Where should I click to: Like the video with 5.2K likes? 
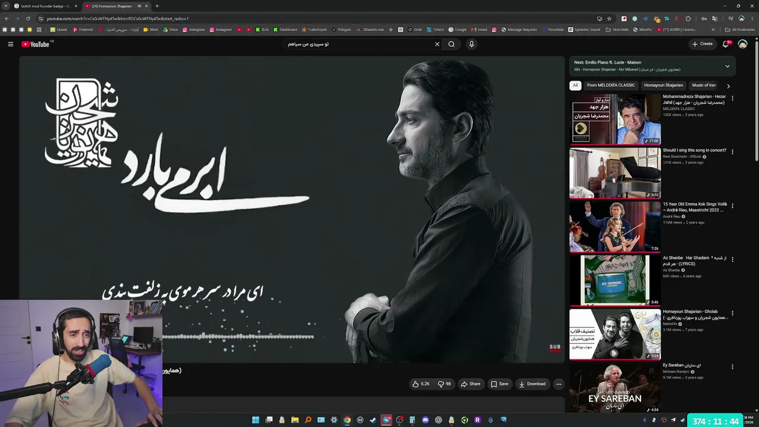tap(421, 384)
